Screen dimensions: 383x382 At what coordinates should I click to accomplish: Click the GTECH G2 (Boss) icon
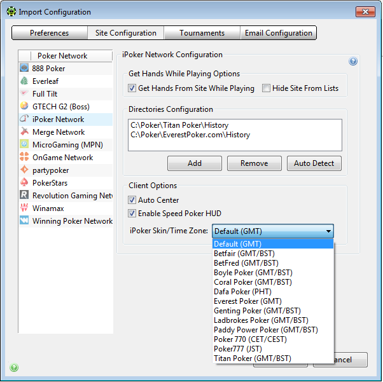point(24,106)
